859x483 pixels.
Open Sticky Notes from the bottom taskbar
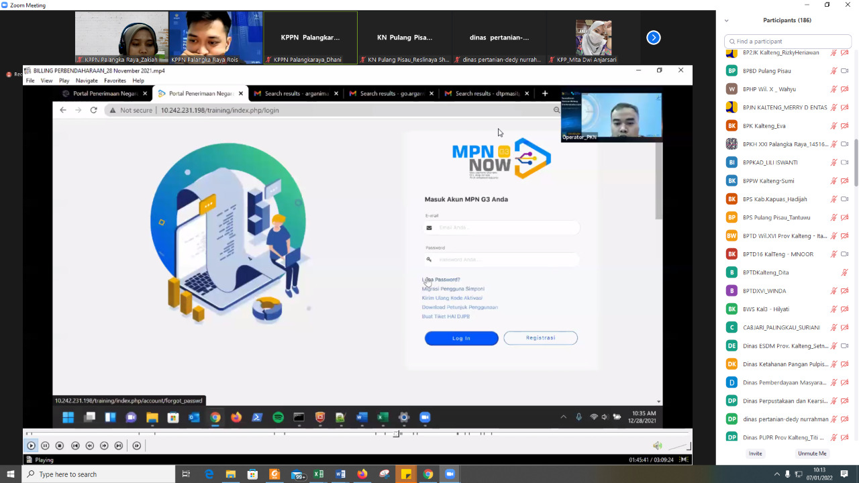click(x=406, y=474)
